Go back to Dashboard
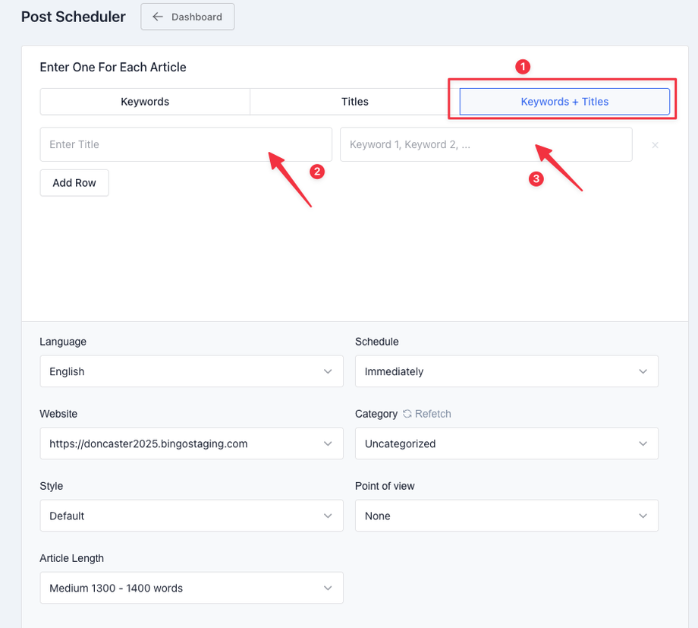698x628 pixels. (x=187, y=17)
